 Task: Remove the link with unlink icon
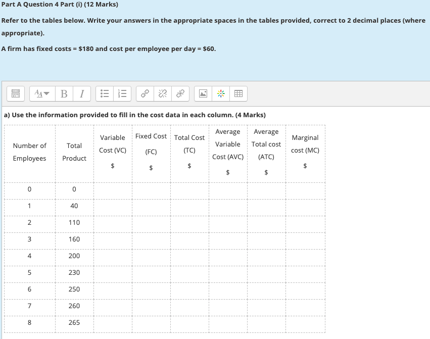tap(163, 94)
